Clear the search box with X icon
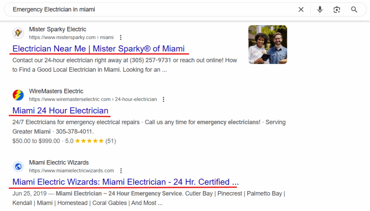This screenshot has height=211, width=370. coord(301,9)
